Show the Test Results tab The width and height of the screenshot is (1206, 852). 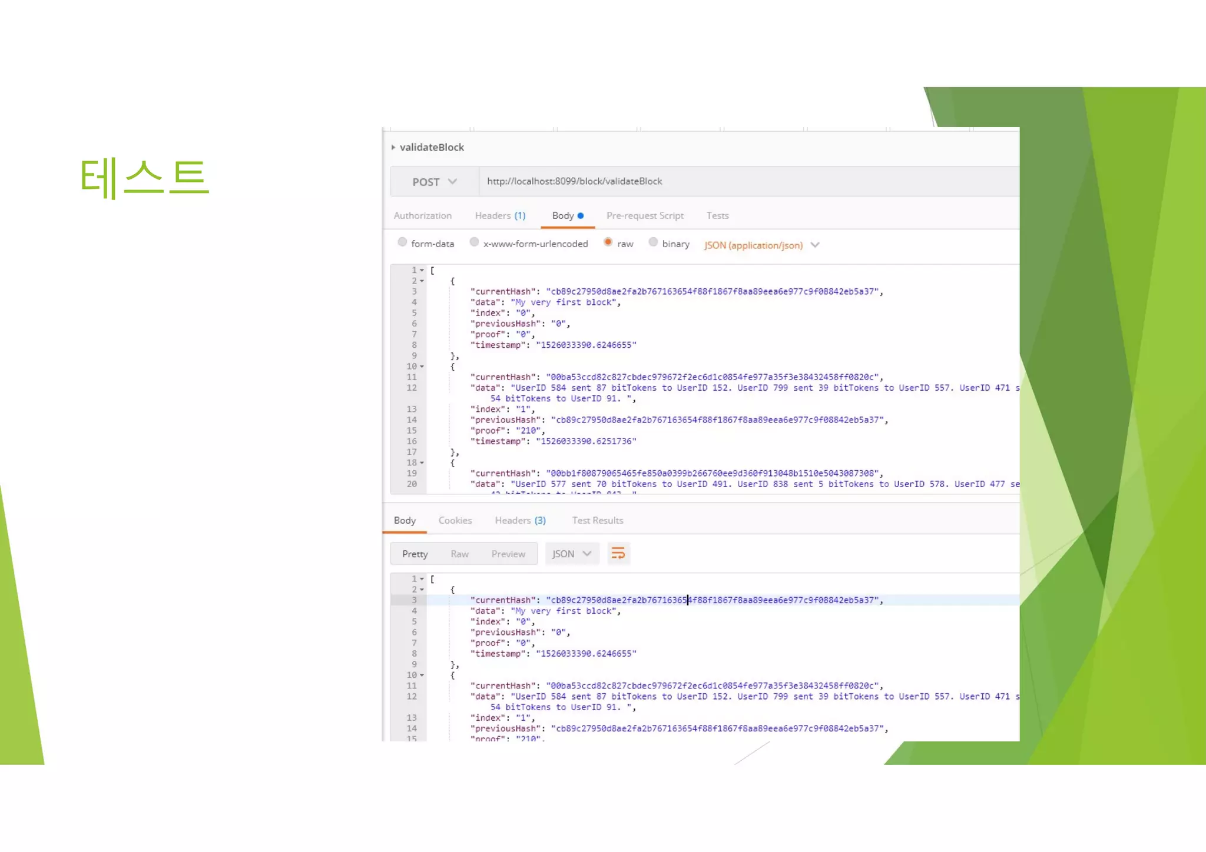(597, 521)
